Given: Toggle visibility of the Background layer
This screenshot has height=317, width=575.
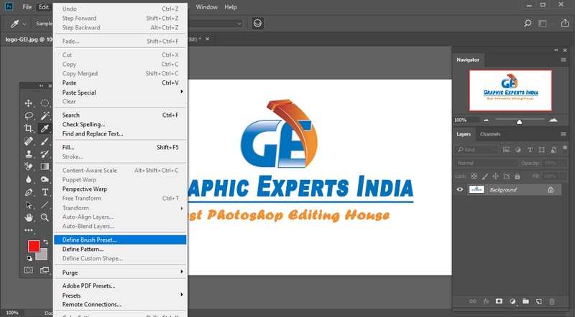Looking at the screenshot, I should [460, 189].
